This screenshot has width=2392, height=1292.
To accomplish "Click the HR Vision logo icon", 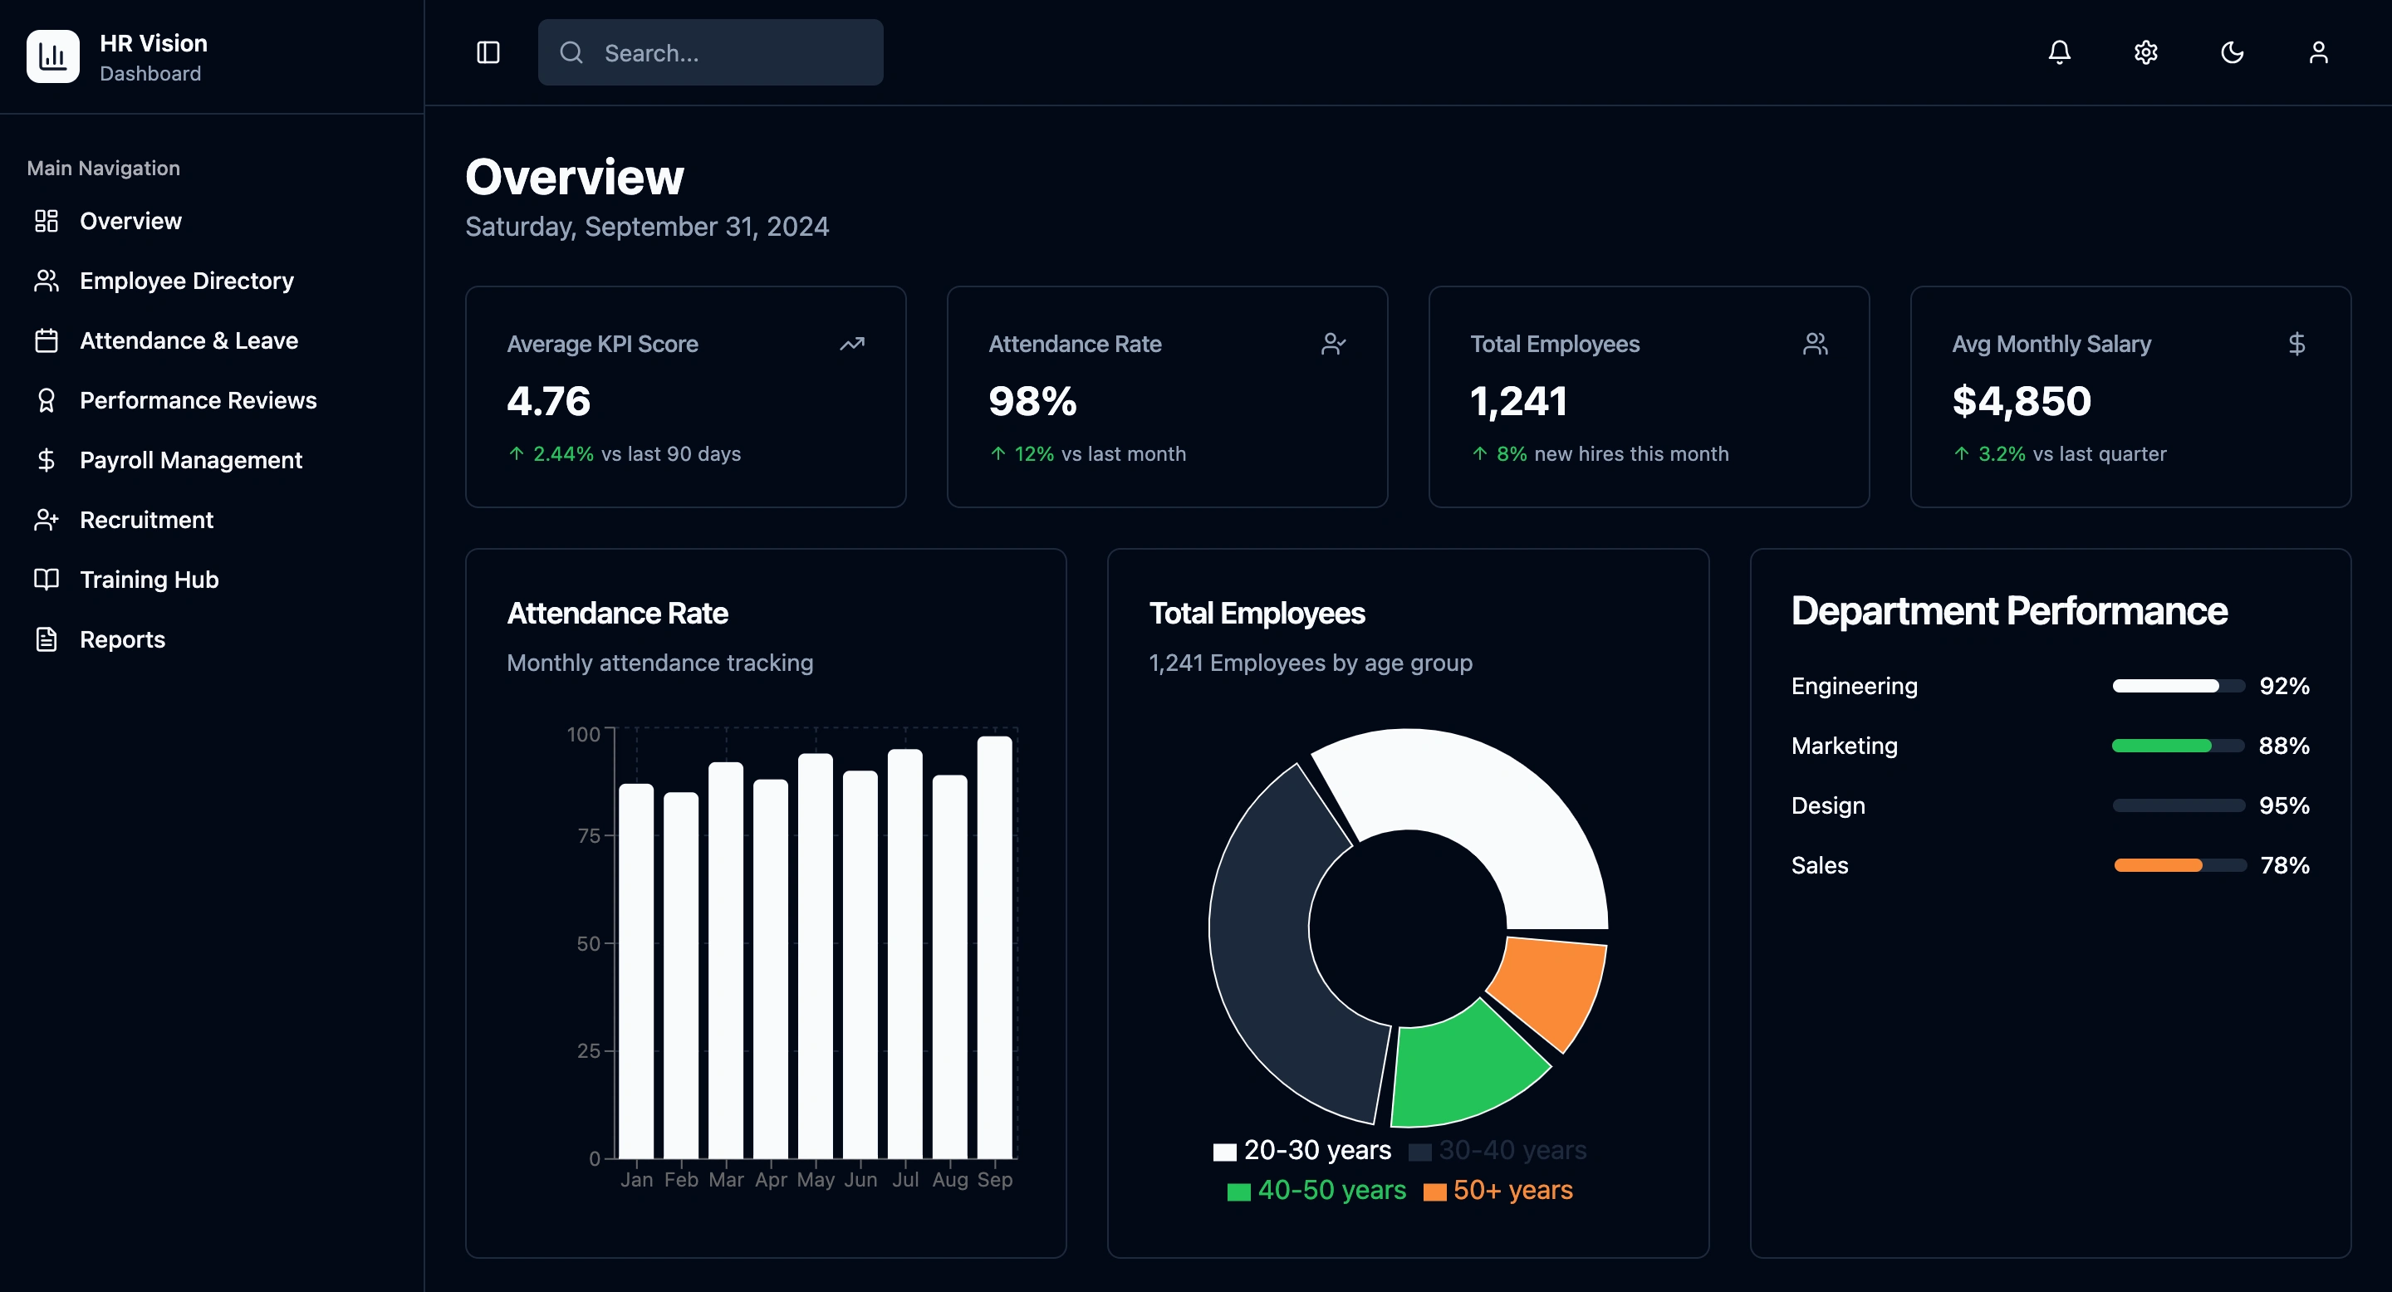I will click(x=53, y=56).
